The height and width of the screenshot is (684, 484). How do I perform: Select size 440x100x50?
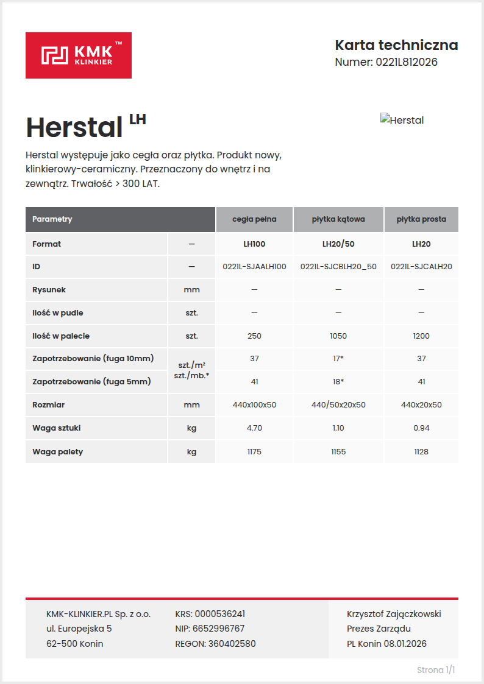[254, 405]
